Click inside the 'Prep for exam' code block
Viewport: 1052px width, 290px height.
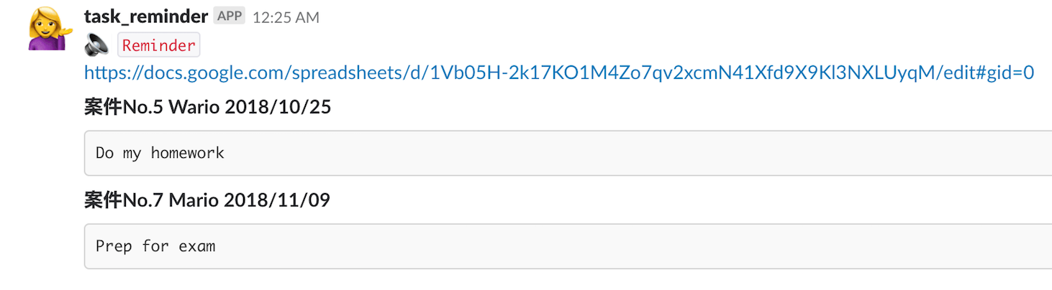coord(568,246)
